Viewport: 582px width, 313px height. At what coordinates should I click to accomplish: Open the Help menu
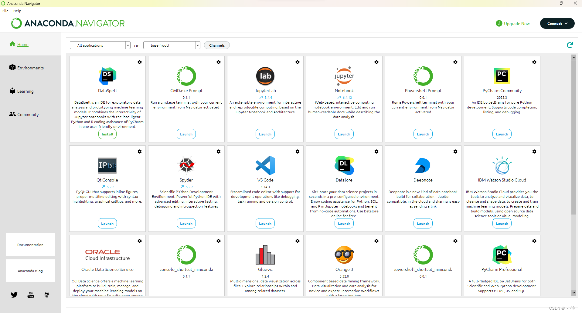[x=17, y=11]
